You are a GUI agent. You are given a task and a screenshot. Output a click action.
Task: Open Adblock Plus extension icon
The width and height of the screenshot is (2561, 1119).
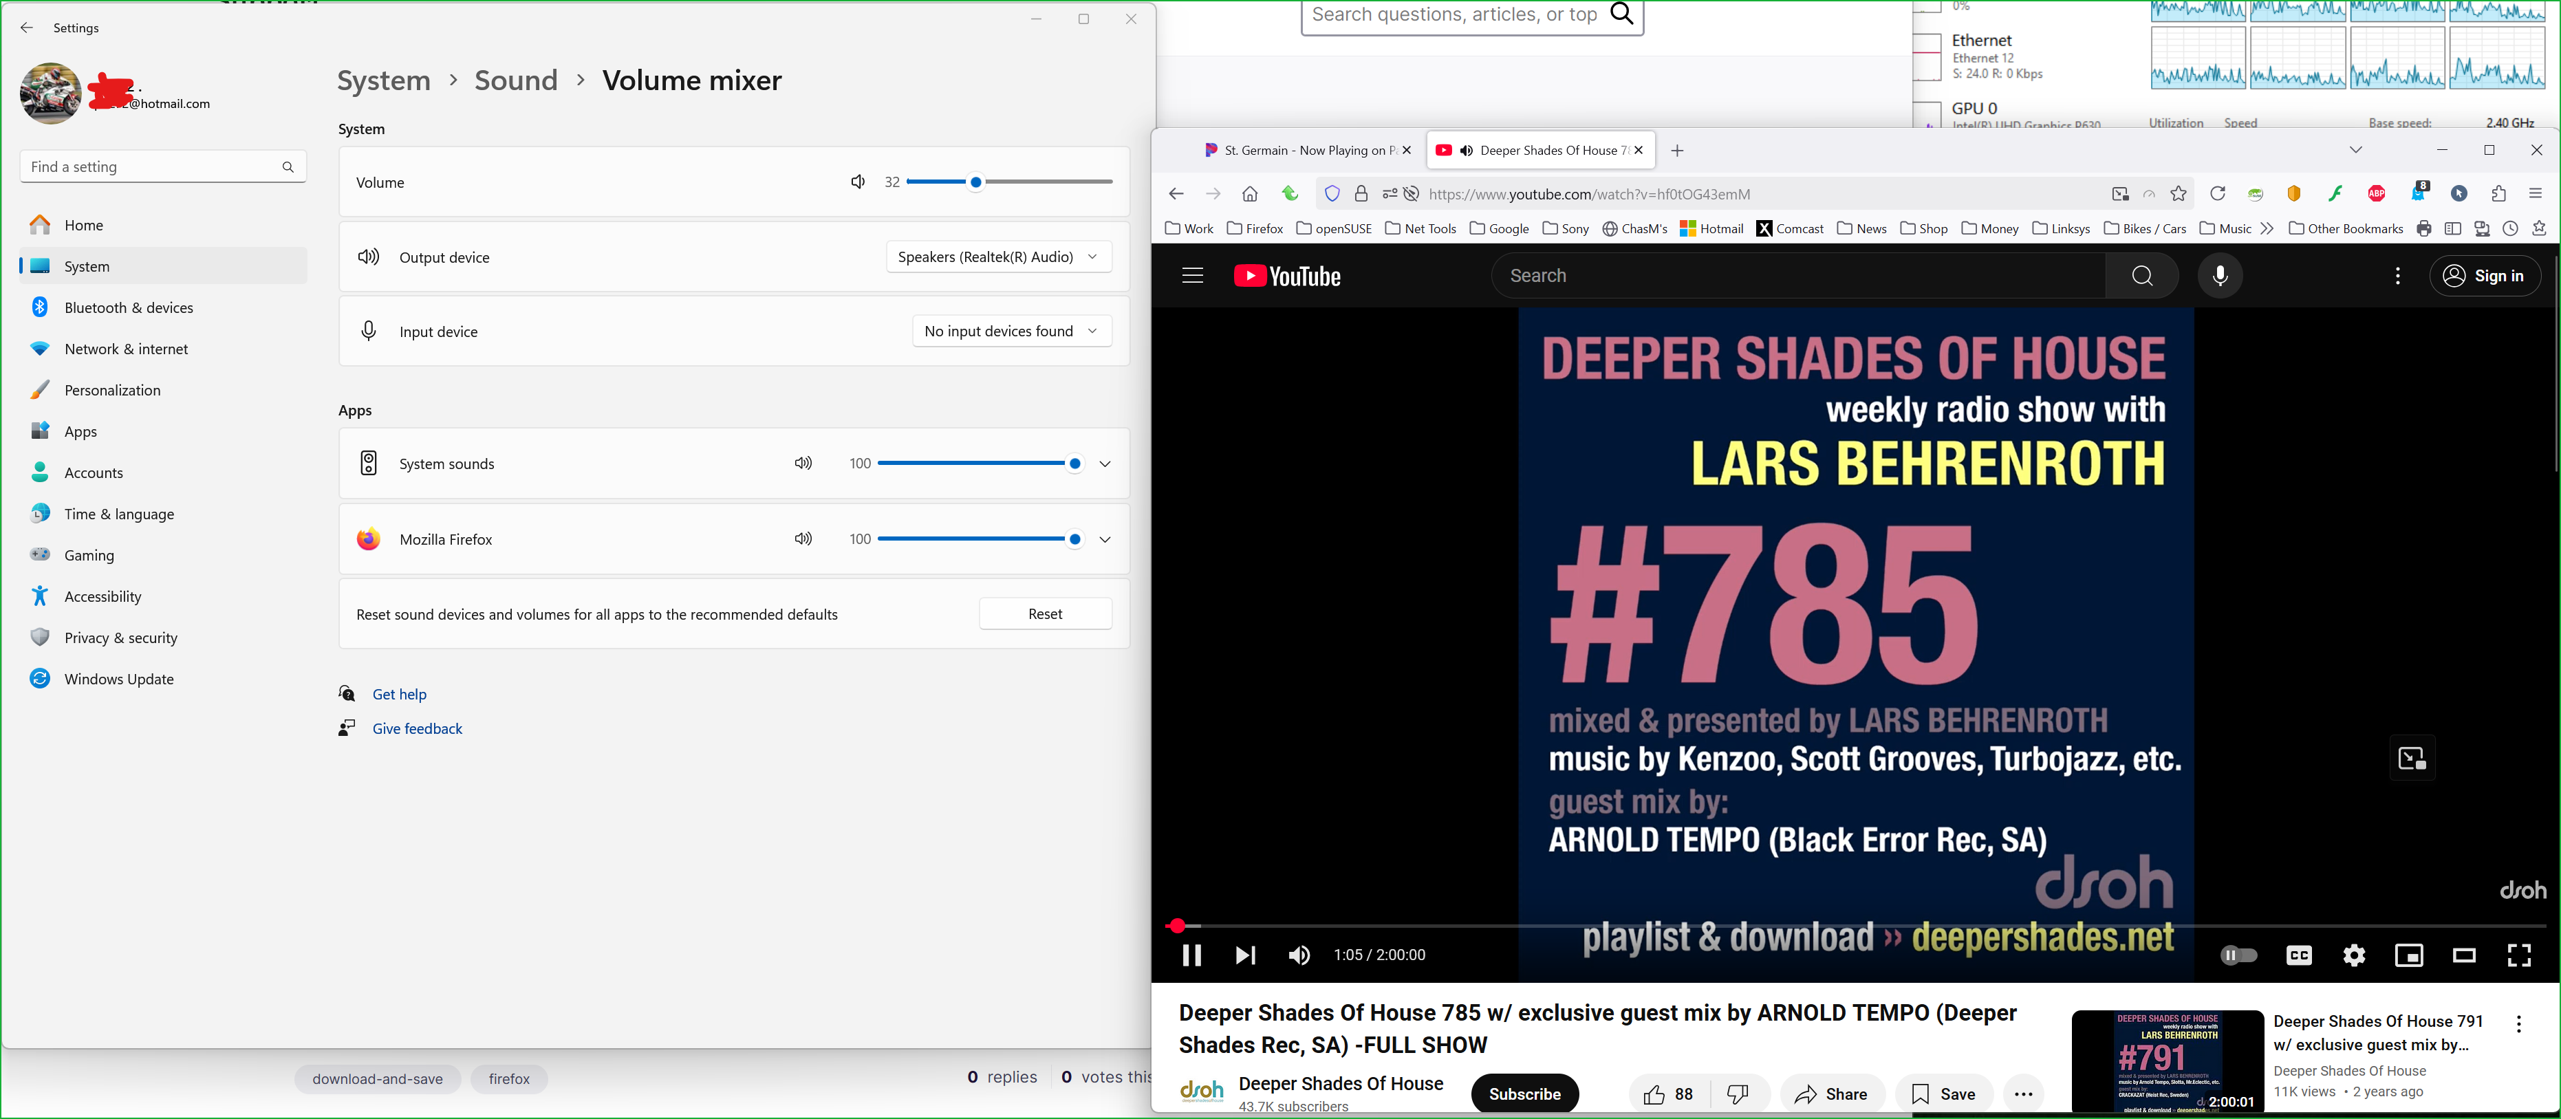point(2376,194)
